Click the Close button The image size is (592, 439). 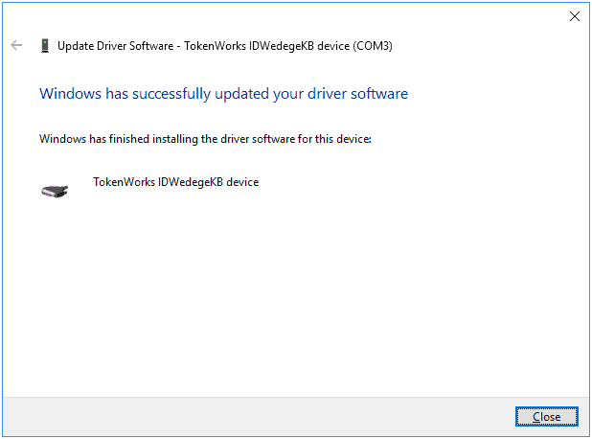pos(546,416)
